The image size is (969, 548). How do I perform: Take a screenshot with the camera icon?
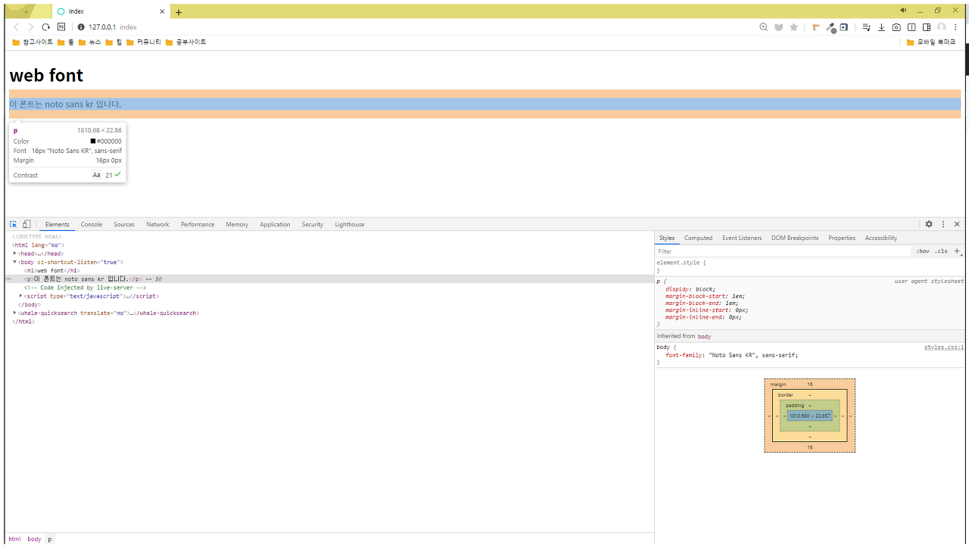click(x=896, y=27)
